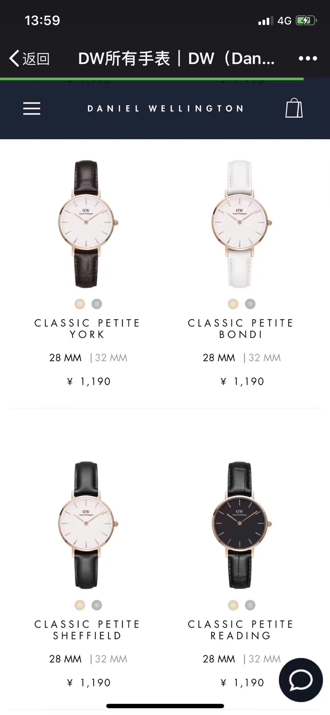The height and width of the screenshot is (715, 330).
Task: Tap the Daniel Wellington logo header
Action: coord(165,108)
